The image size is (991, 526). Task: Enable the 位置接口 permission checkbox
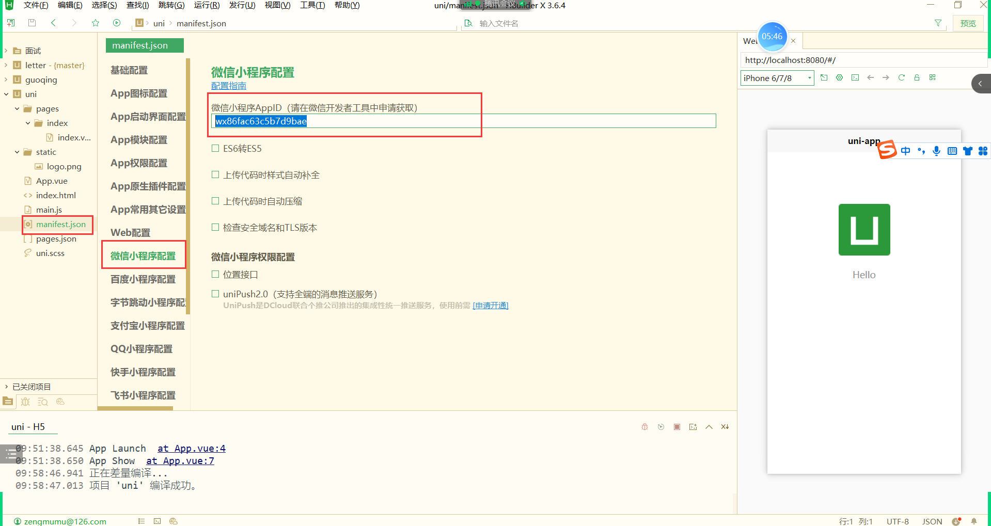click(215, 274)
